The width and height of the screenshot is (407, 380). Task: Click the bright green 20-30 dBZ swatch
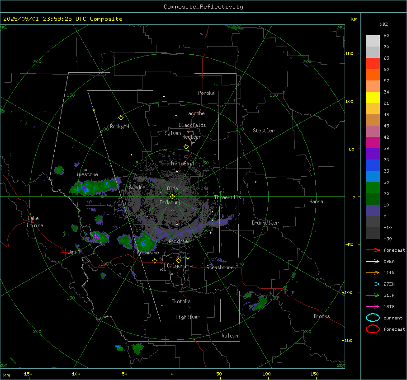(x=373, y=188)
